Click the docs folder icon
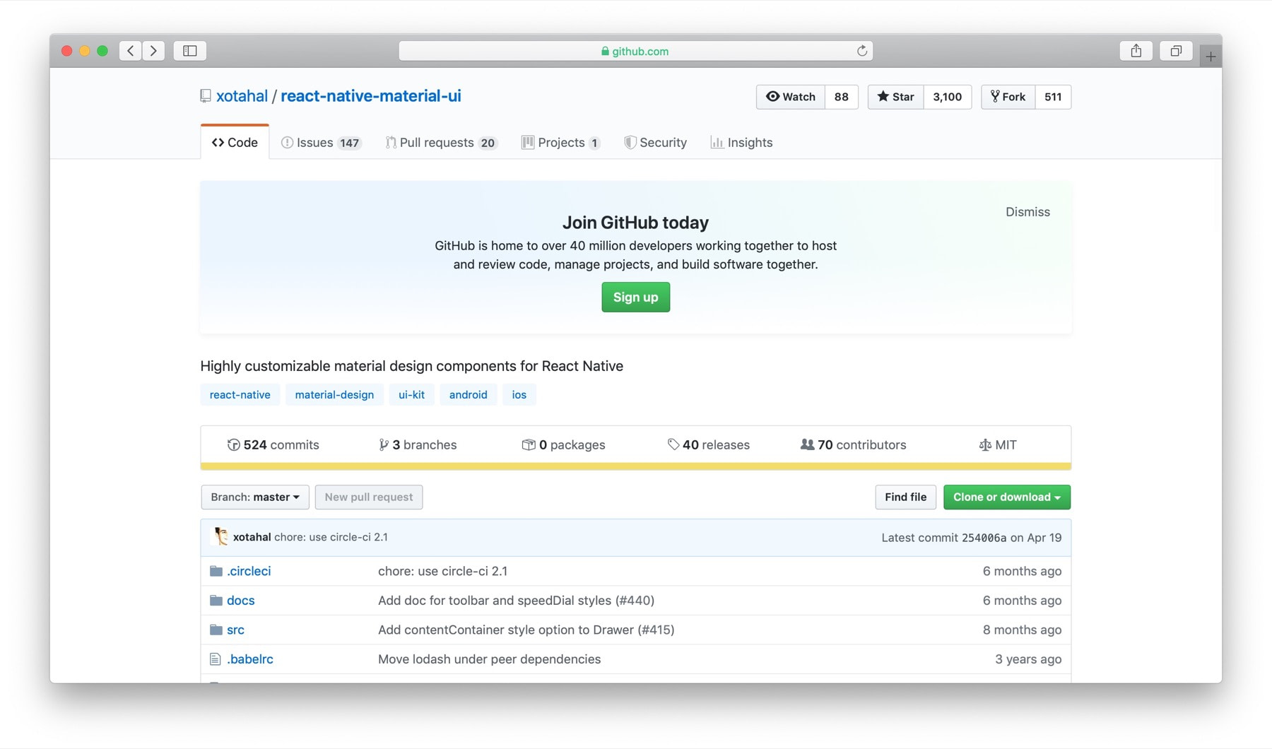Viewport: 1272px width, 749px height. click(x=216, y=601)
